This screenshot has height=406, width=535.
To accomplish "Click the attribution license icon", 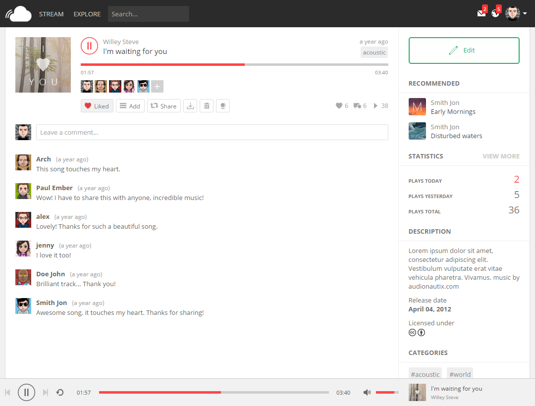I will click(x=422, y=332).
